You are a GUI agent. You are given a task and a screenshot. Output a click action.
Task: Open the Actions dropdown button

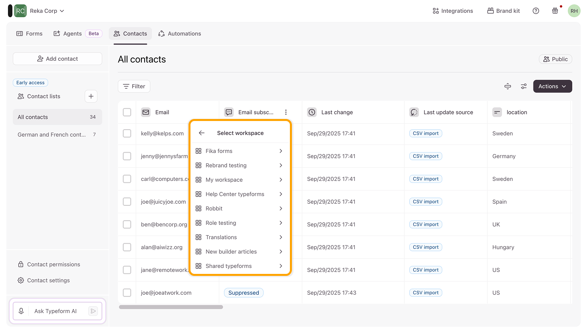(552, 86)
